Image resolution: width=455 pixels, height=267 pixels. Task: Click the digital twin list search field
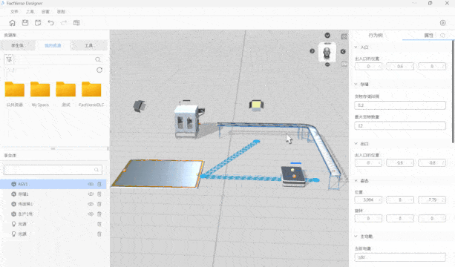tap(53, 170)
